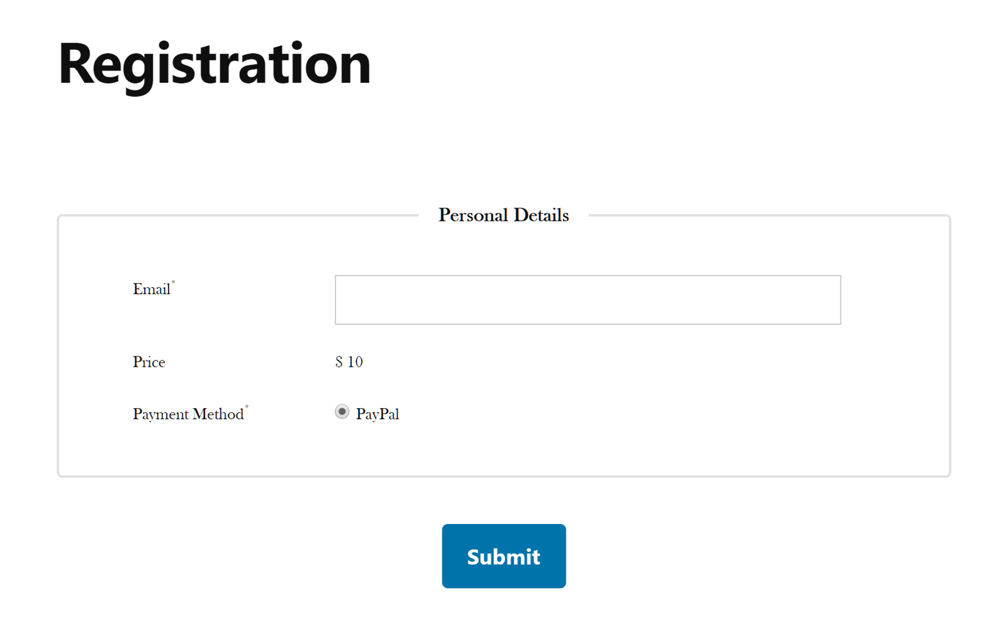This screenshot has width=1007, height=634.
Task: Click the required asterisk beside Email
Action: pos(173,282)
